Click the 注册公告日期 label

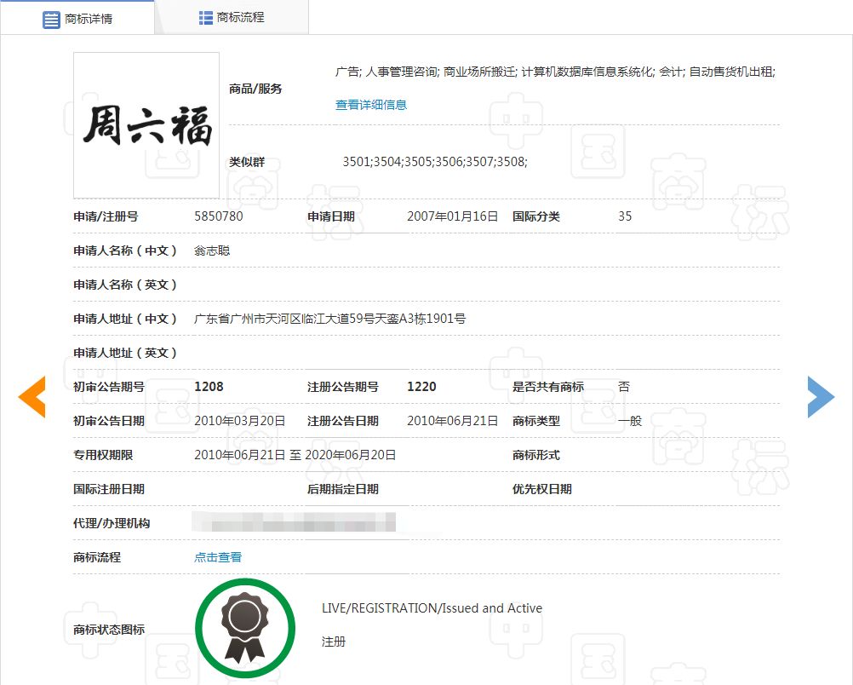tap(343, 421)
